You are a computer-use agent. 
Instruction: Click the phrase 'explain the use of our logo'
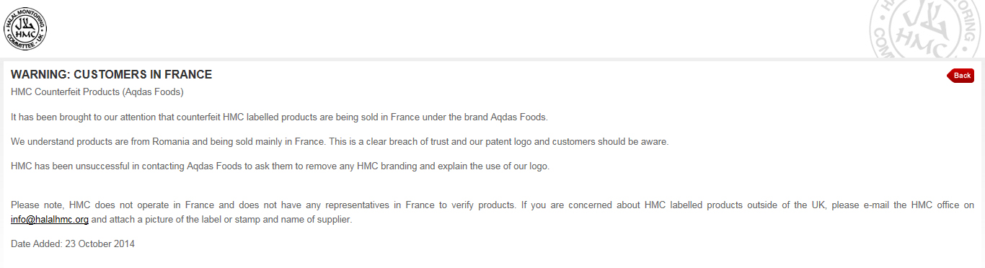492,166
